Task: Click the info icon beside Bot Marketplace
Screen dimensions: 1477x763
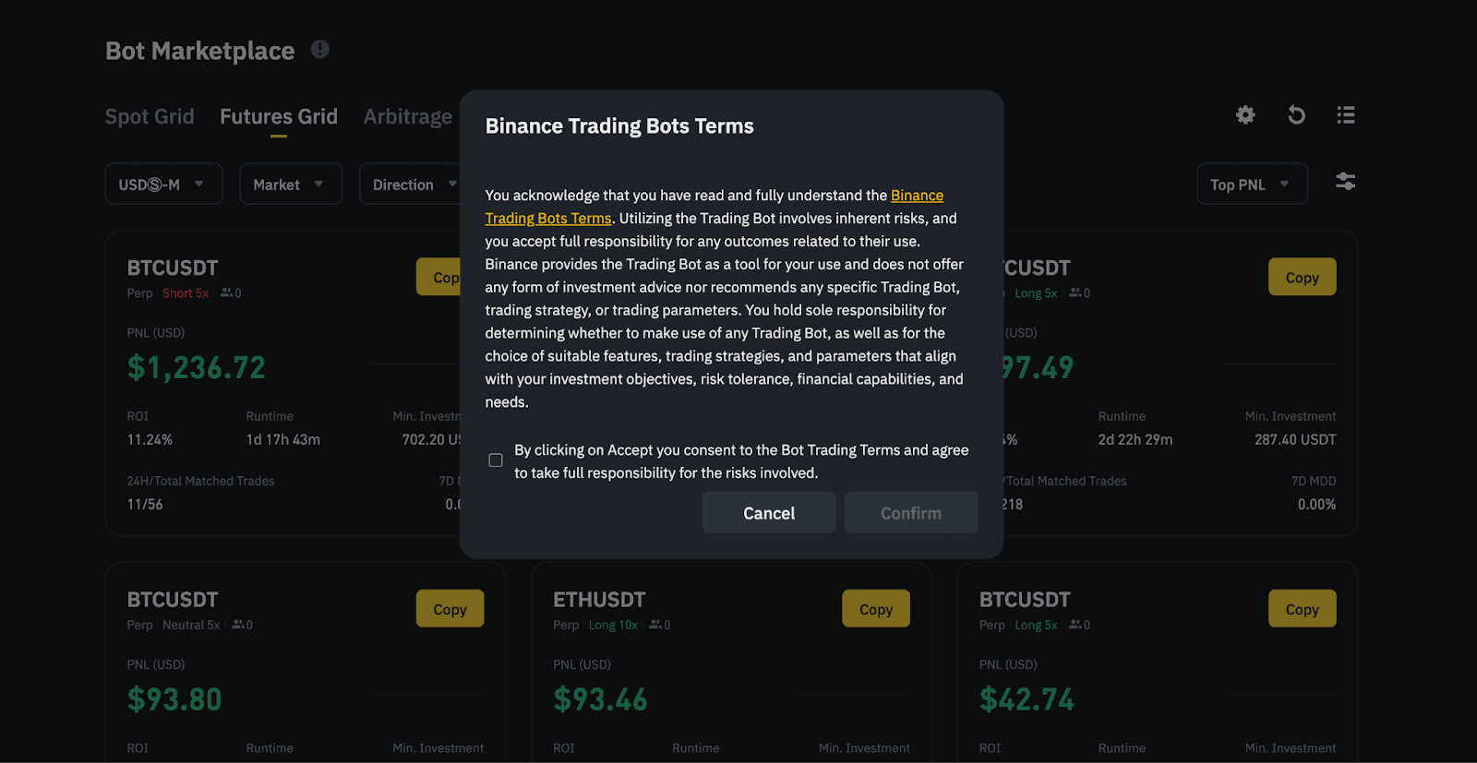Action: pyautogui.click(x=318, y=49)
